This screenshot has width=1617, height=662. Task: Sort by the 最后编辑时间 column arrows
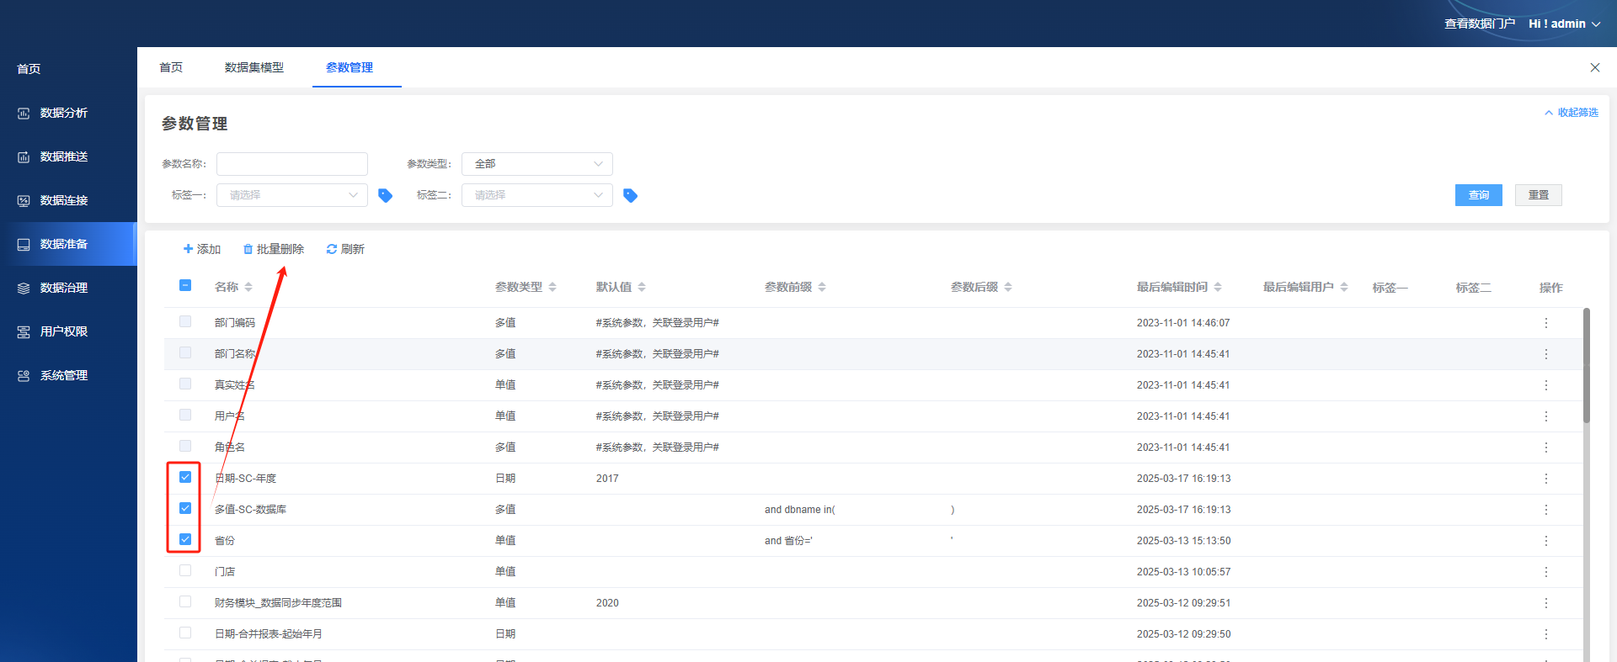pyautogui.click(x=1218, y=288)
